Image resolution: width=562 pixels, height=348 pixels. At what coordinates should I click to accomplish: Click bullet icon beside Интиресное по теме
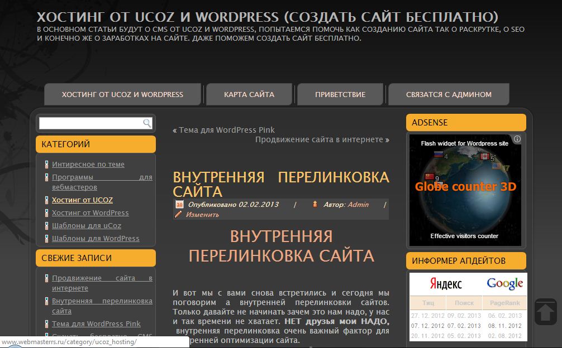(x=46, y=165)
